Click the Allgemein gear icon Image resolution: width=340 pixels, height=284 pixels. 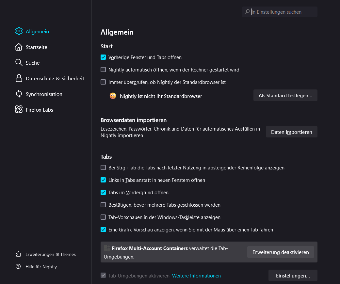click(x=19, y=31)
